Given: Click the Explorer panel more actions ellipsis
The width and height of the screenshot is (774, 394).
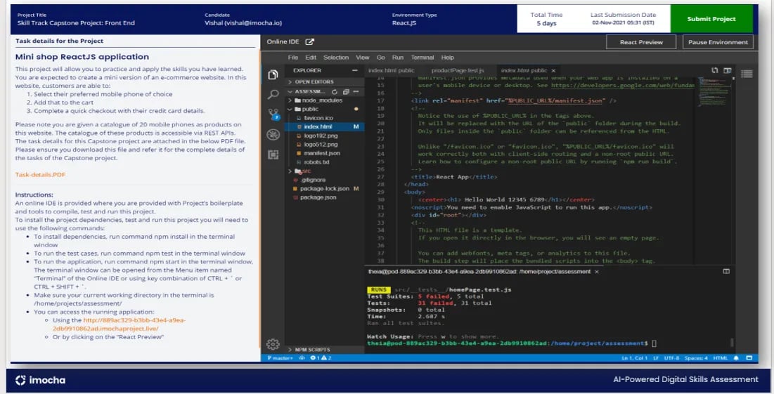Looking at the screenshot, I should coord(354,70).
